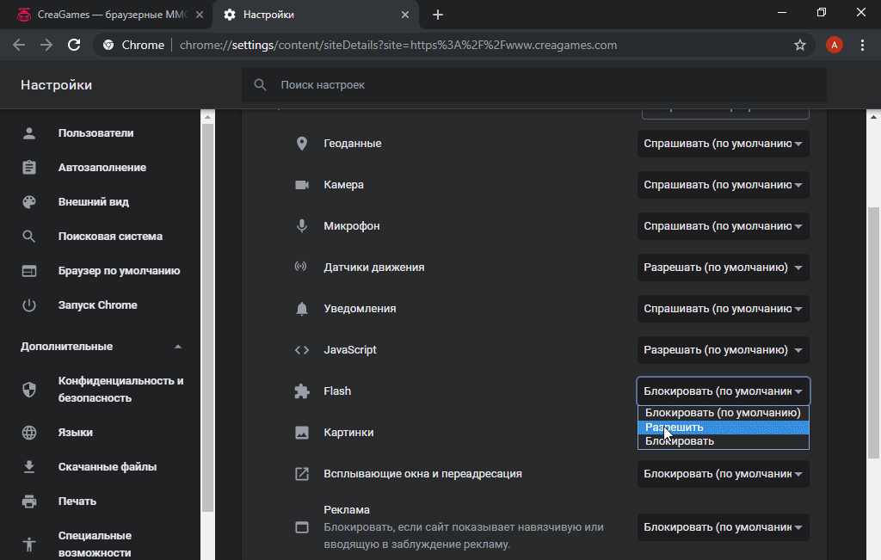Click the user profile avatar icon
Viewport: 881px width, 560px height.
point(834,45)
